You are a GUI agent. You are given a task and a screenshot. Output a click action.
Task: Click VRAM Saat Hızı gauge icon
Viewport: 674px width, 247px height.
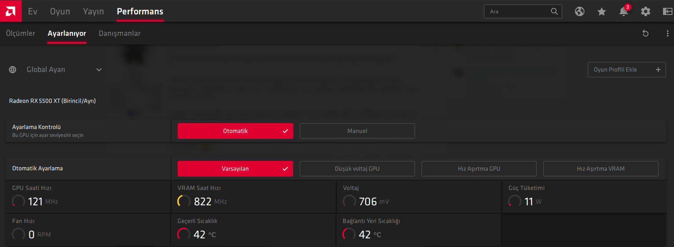[x=184, y=201]
